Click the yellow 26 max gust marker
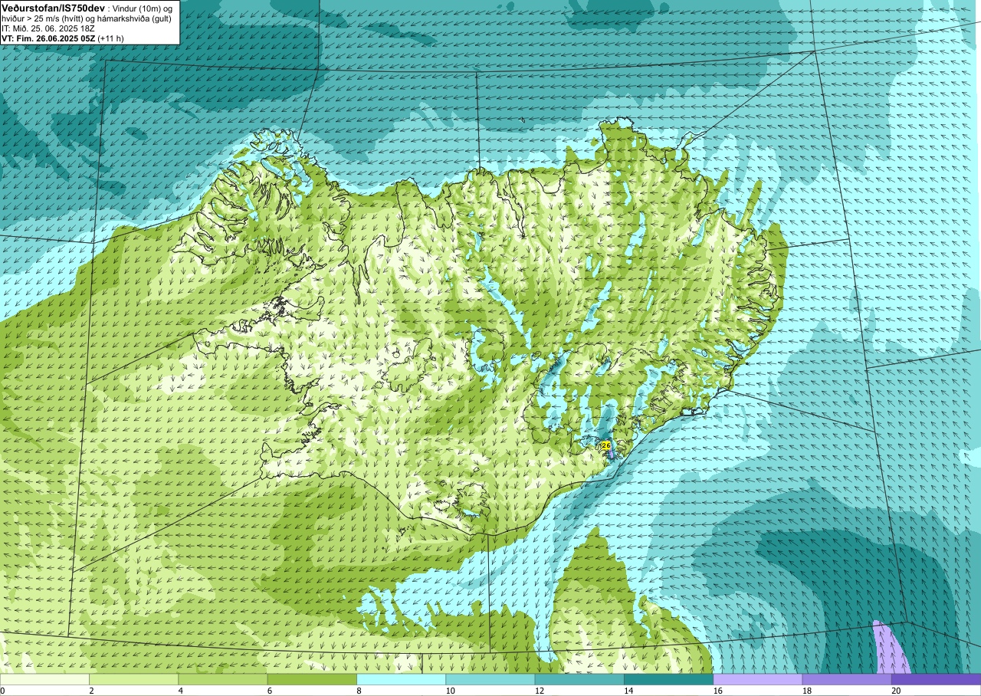The image size is (981, 696). coord(605,445)
